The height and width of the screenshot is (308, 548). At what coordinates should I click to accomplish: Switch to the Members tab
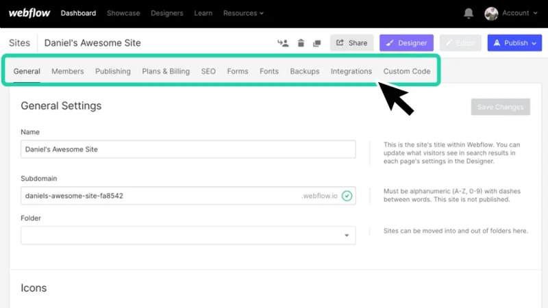pyautogui.click(x=68, y=71)
